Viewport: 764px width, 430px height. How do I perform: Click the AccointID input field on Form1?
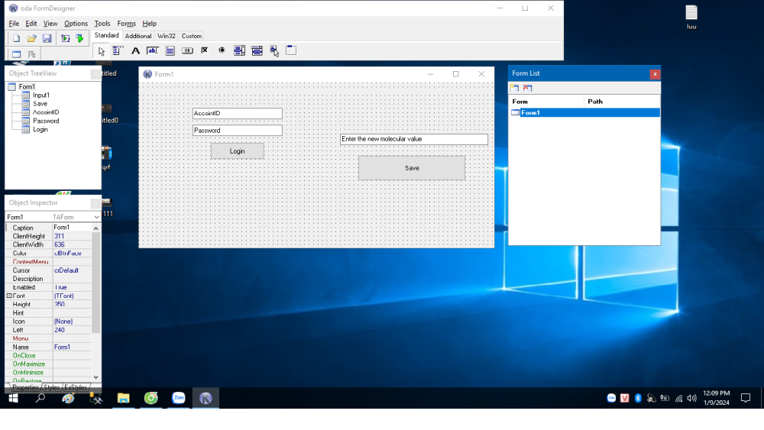(238, 114)
